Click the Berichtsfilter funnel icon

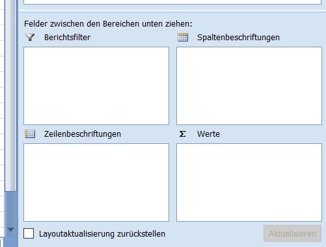(30, 37)
